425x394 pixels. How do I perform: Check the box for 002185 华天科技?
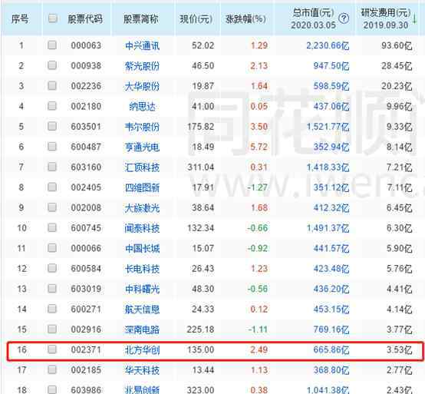pyautogui.click(x=51, y=369)
